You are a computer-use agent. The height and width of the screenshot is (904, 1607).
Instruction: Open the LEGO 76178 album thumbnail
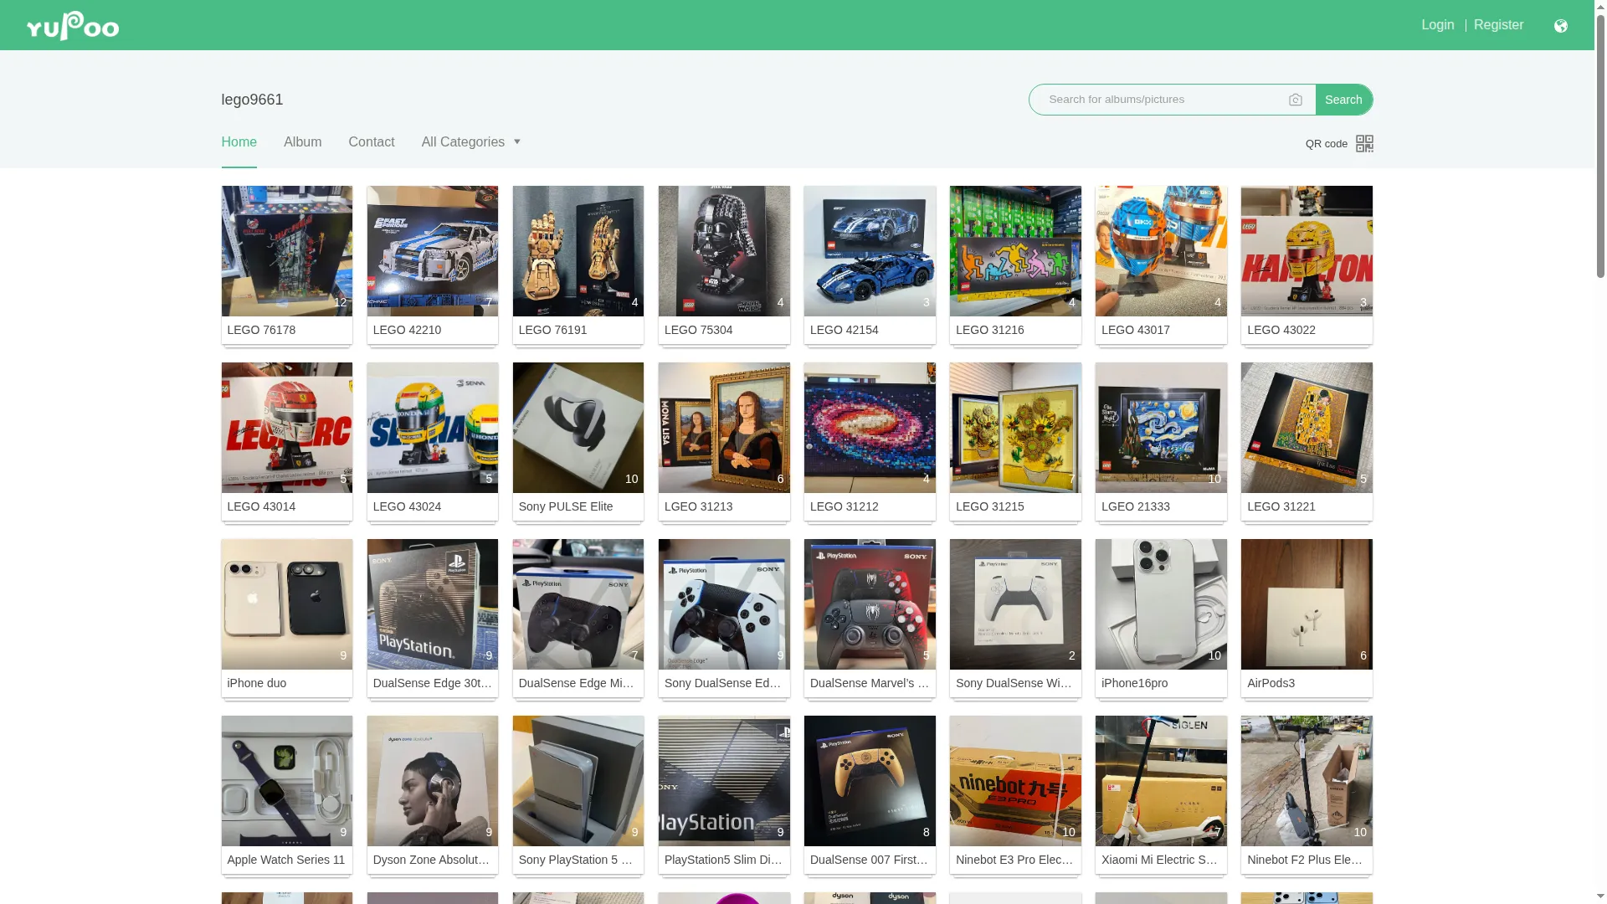286,251
